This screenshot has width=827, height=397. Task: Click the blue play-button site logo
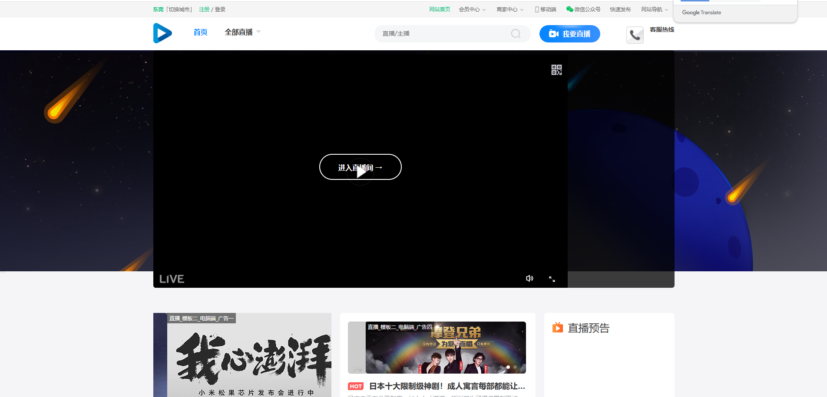point(162,33)
